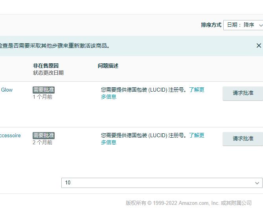Click the 2 个月前 status date
263x208 pixels.
(42, 143)
